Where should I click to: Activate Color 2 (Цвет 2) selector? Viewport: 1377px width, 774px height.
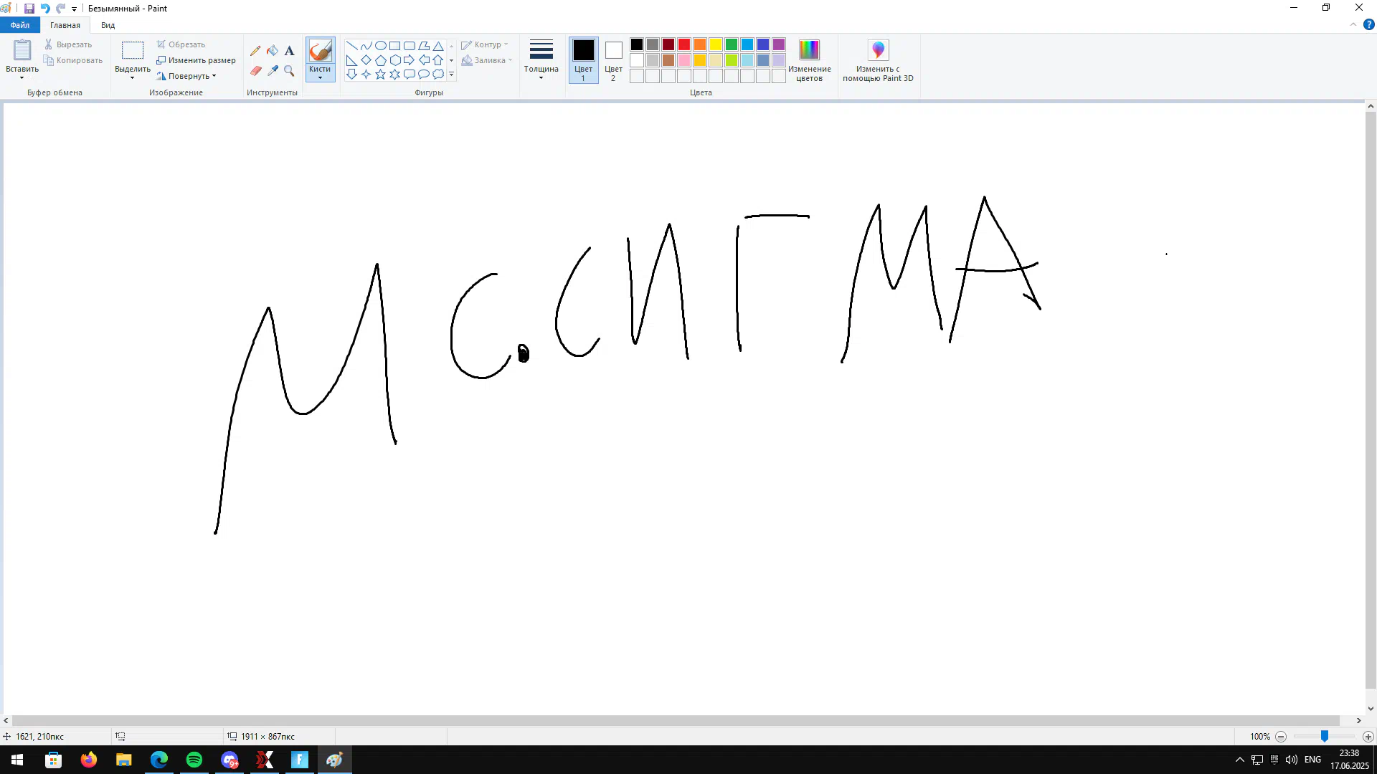point(613,60)
